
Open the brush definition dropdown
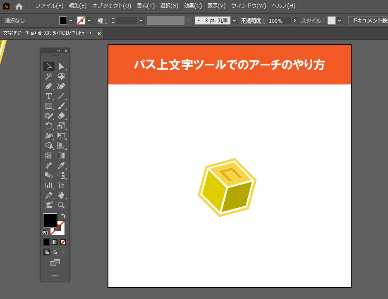pos(235,20)
